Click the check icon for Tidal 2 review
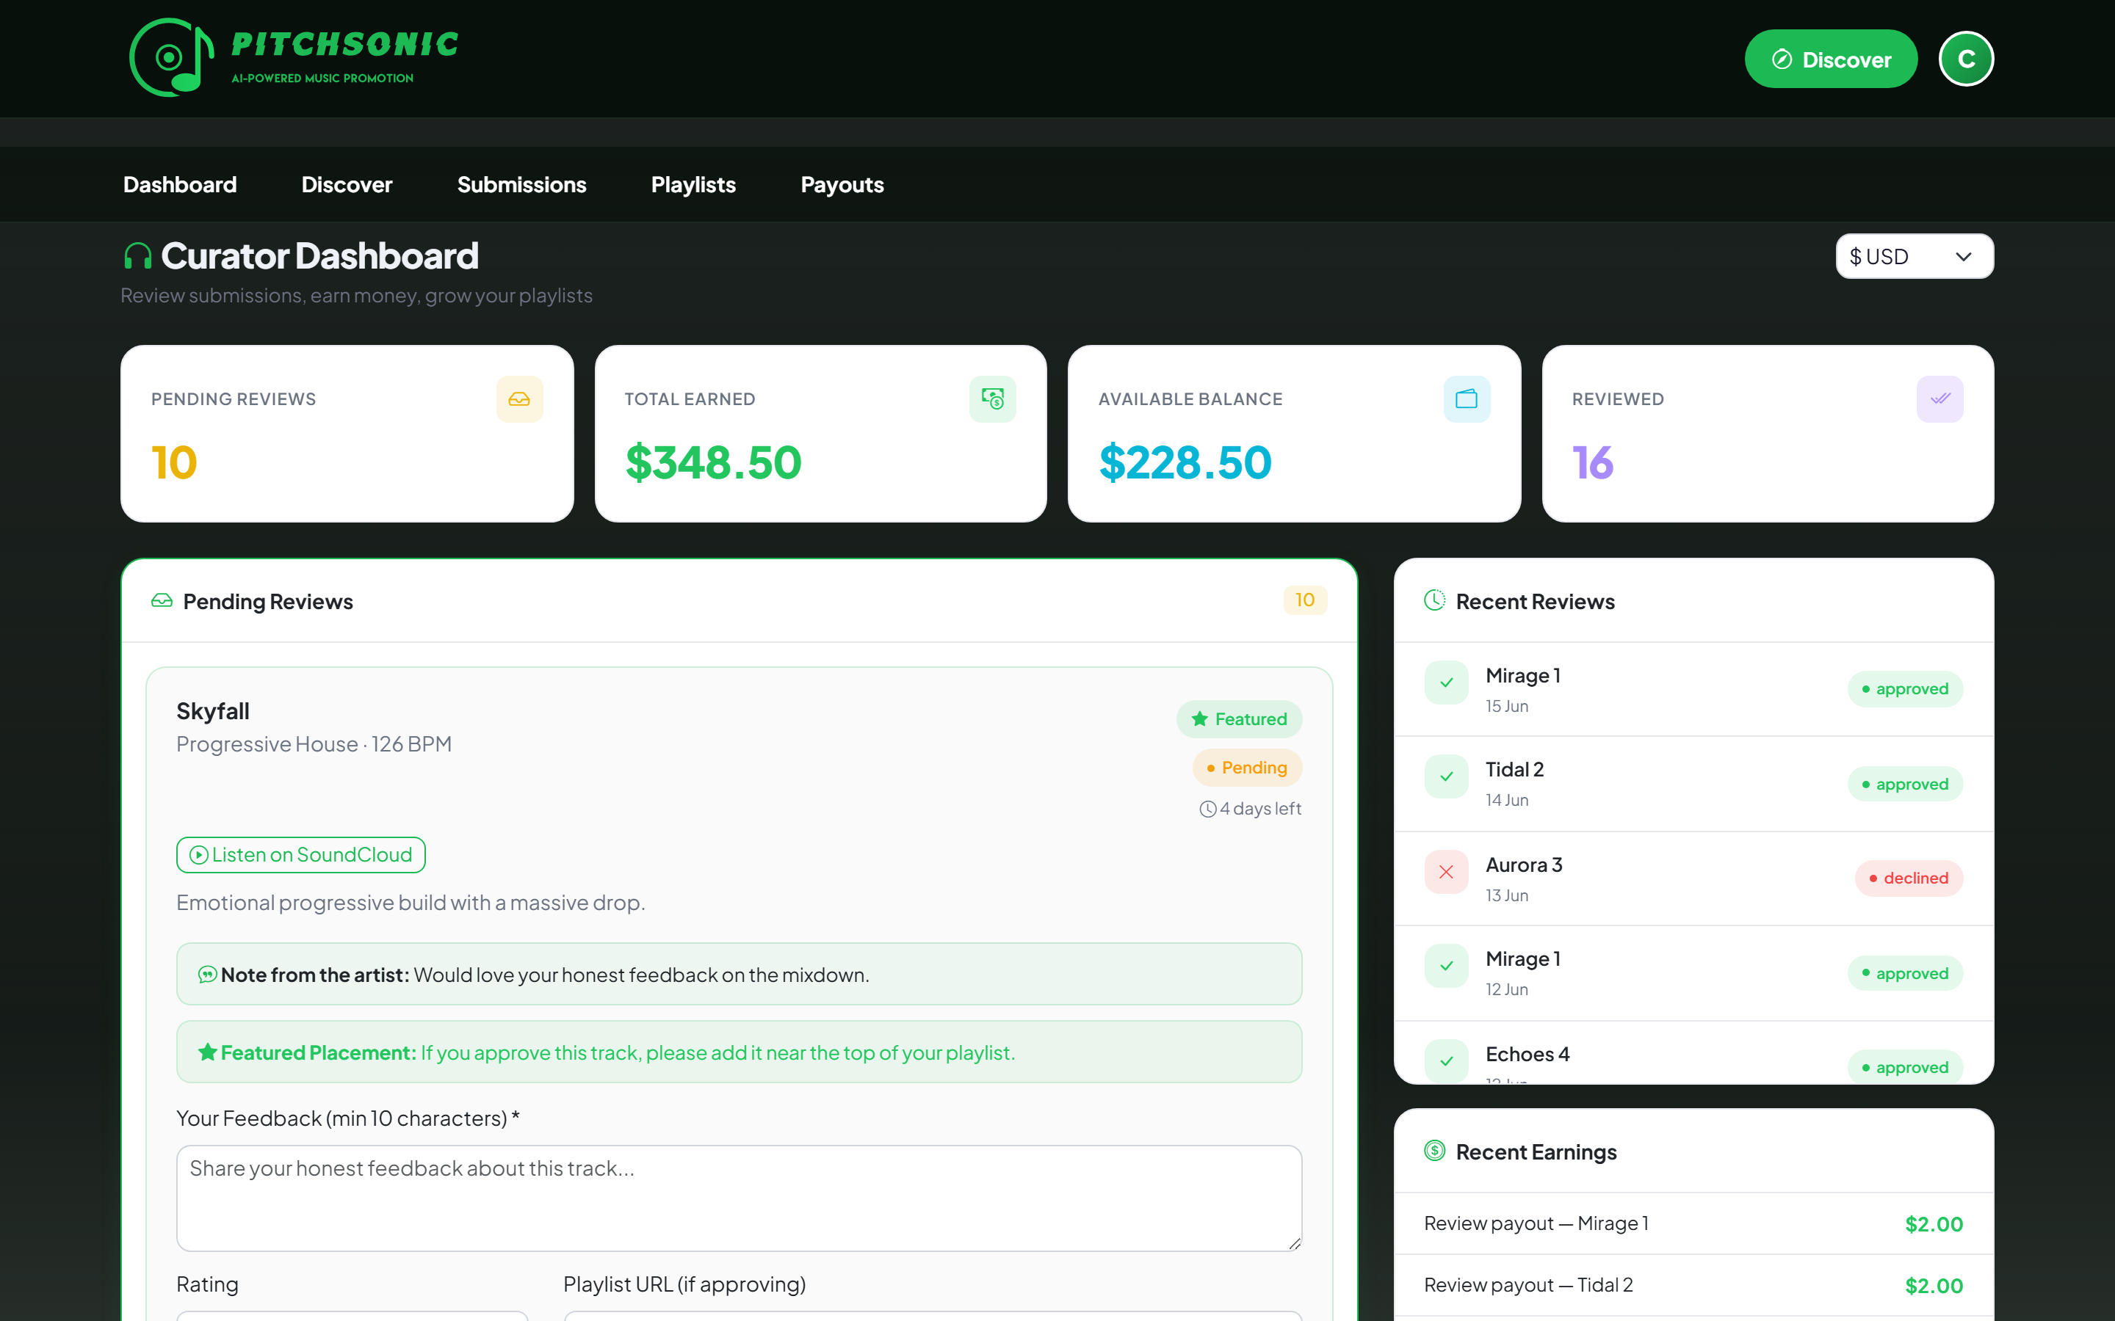 point(1447,776)
